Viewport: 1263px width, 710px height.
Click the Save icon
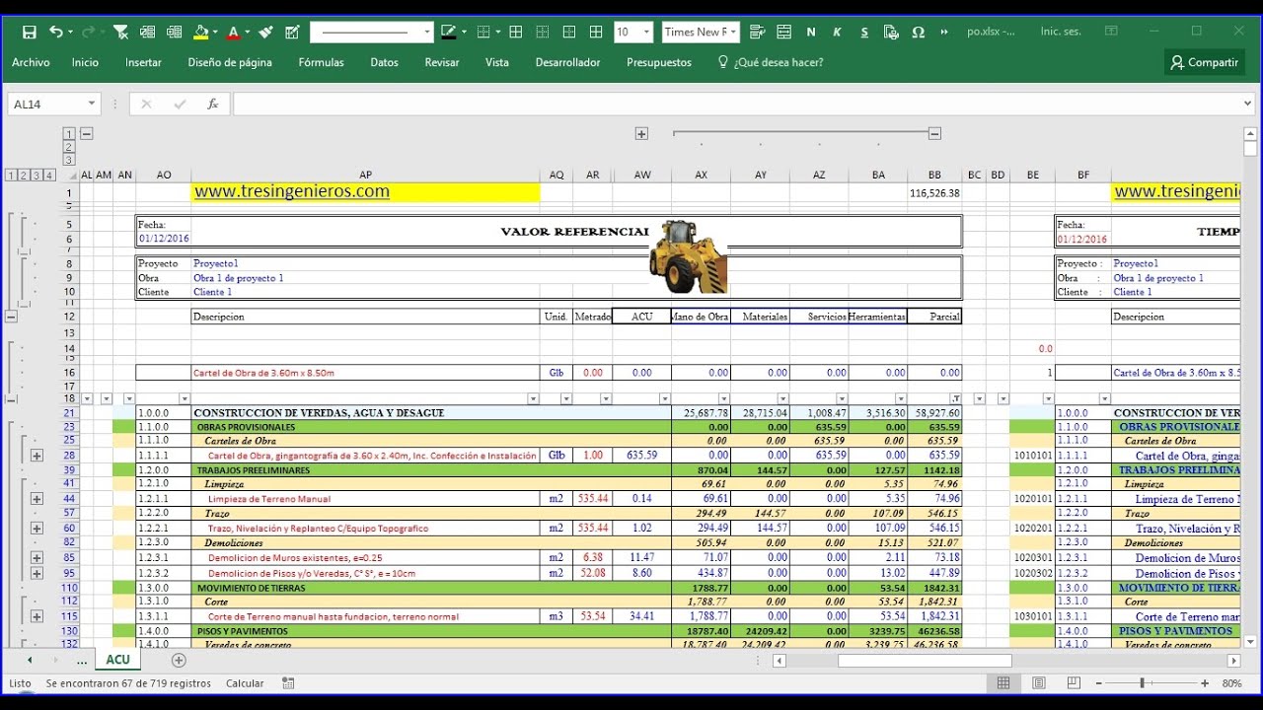(29, 33)
